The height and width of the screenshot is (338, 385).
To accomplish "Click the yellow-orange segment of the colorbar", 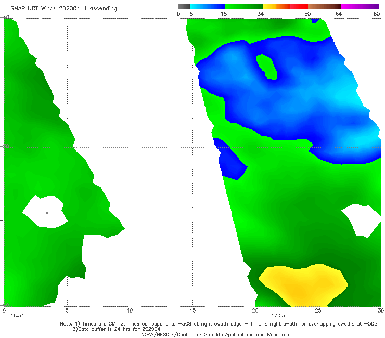I will click(276, 6).
